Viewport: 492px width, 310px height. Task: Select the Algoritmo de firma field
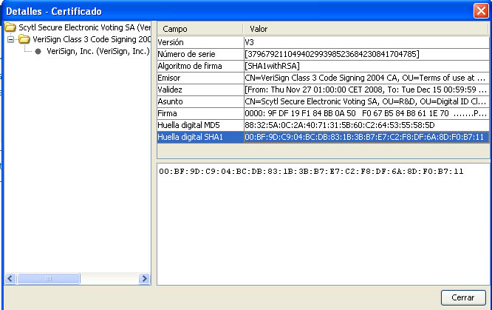coord(323,66)
